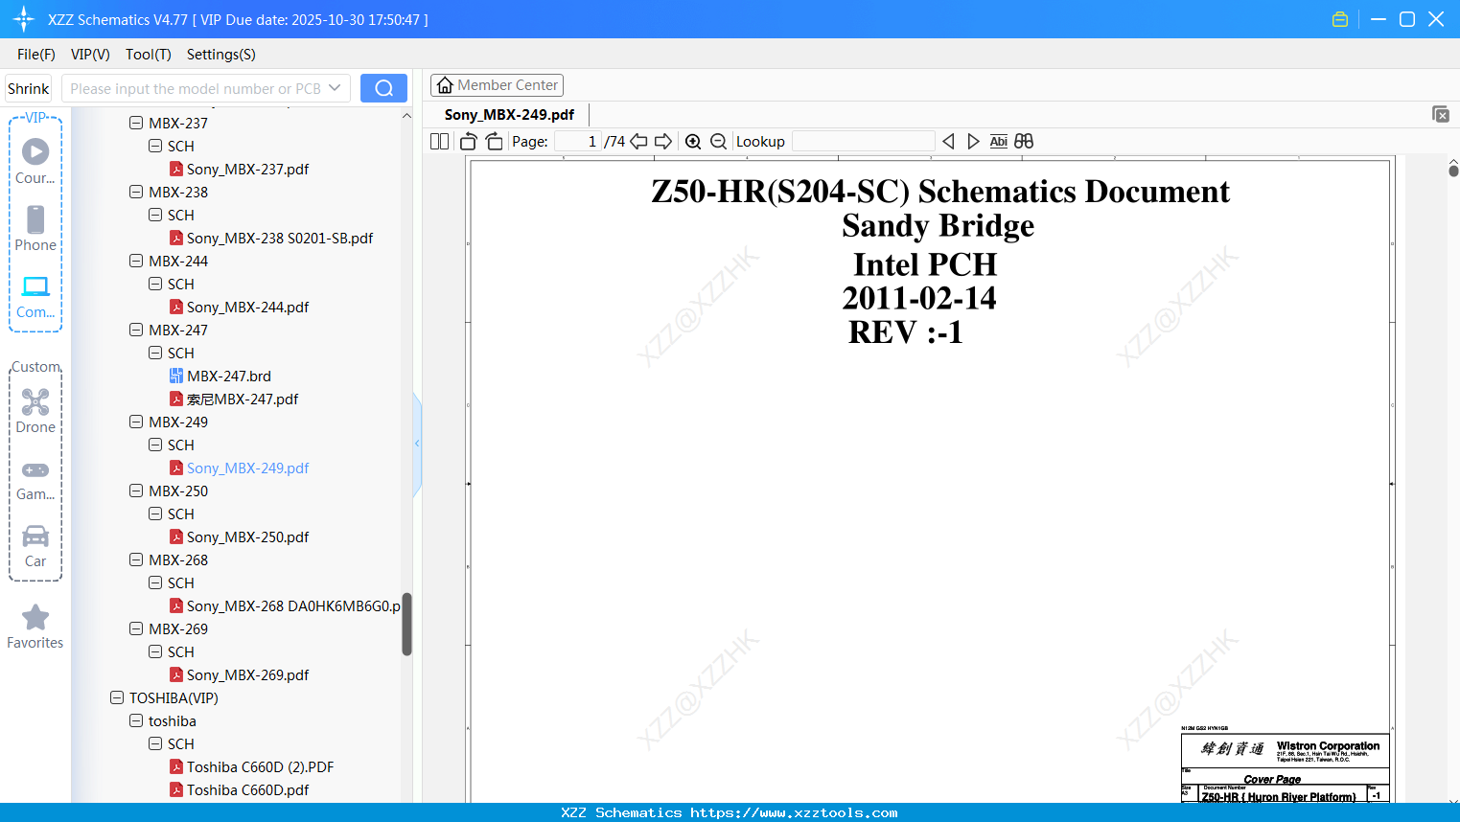Collapse the MBX-244 node
This screenshot has width=1460, height=822.
pos(136,262)
